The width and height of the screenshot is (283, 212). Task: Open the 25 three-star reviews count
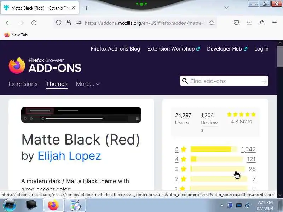pos(252,169)
